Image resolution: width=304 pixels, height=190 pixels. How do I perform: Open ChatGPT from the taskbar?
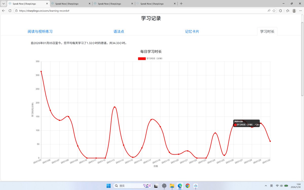(x=164, y=186)
